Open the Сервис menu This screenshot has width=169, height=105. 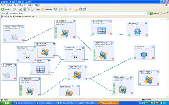(30, 5)
